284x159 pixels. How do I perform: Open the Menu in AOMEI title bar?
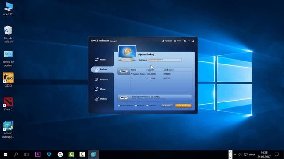click(x=177, y=41)
